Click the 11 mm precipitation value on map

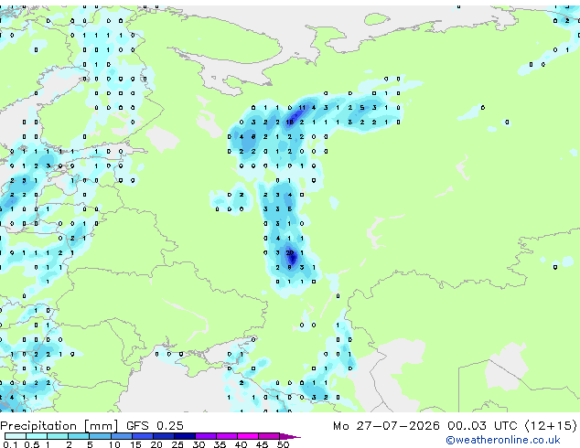click(302, 108)
